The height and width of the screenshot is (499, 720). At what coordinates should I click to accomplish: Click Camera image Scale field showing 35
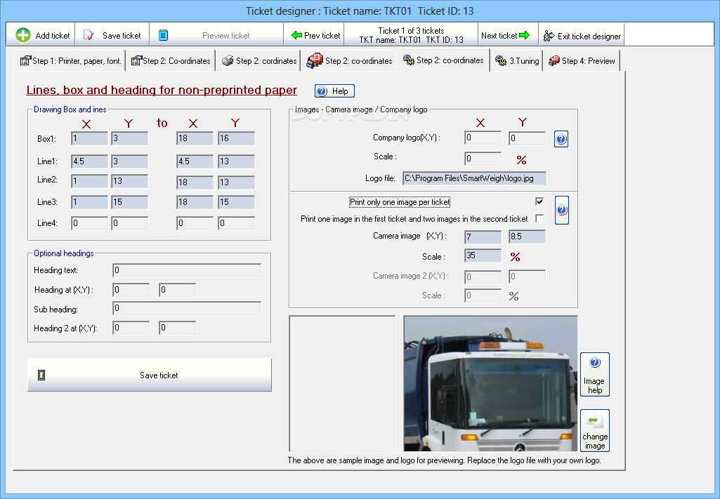click(483, 256)
